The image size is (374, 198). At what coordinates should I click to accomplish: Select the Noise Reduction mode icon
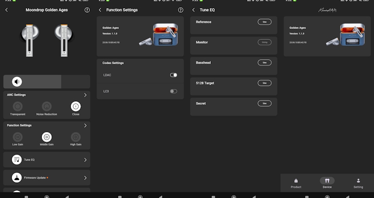[x=47, y=106]
